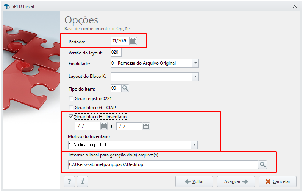This screenshot has width=303, height=192.
Task: Open inventory start date calendar icon
Action: (104, 126)
